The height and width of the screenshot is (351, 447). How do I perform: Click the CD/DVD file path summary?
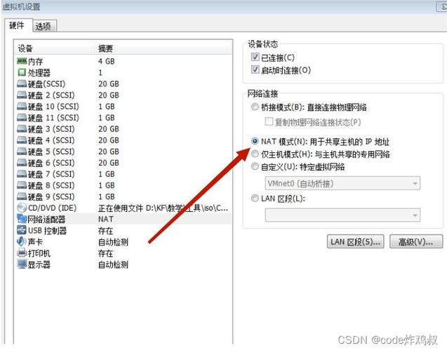coord(163,208)
